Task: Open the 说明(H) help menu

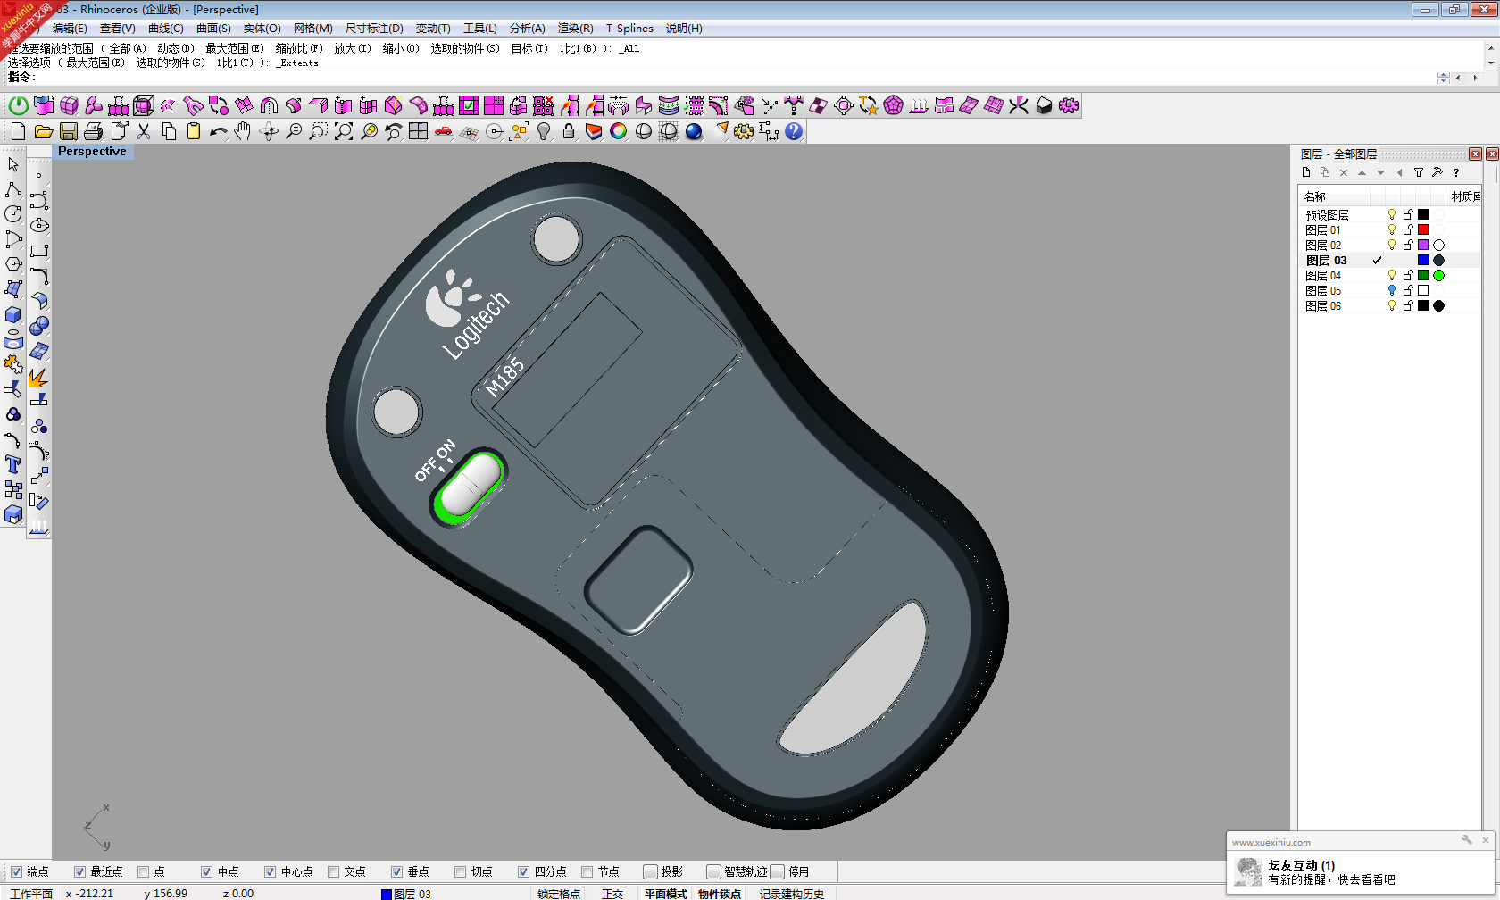Action: [684, 29]
